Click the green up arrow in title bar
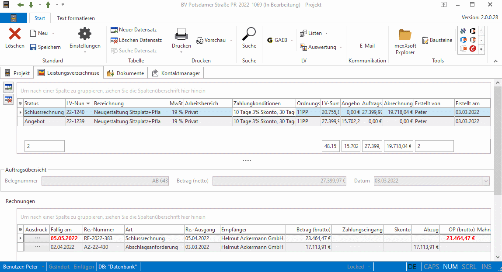 click(x=48, y=5)
